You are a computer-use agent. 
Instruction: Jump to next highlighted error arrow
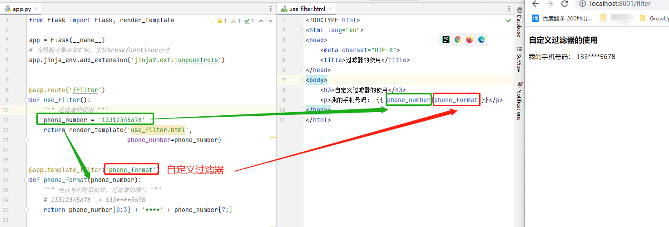coord(271,21)
